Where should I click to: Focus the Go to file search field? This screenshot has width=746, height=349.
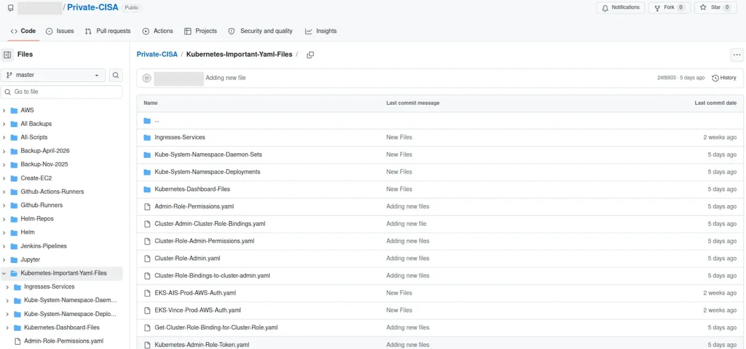coord(62,92)
